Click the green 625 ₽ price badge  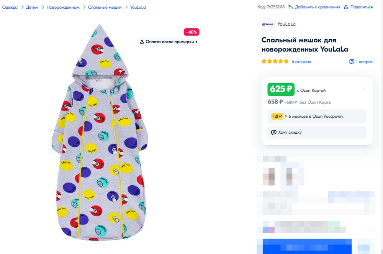(x=281, y=89)
